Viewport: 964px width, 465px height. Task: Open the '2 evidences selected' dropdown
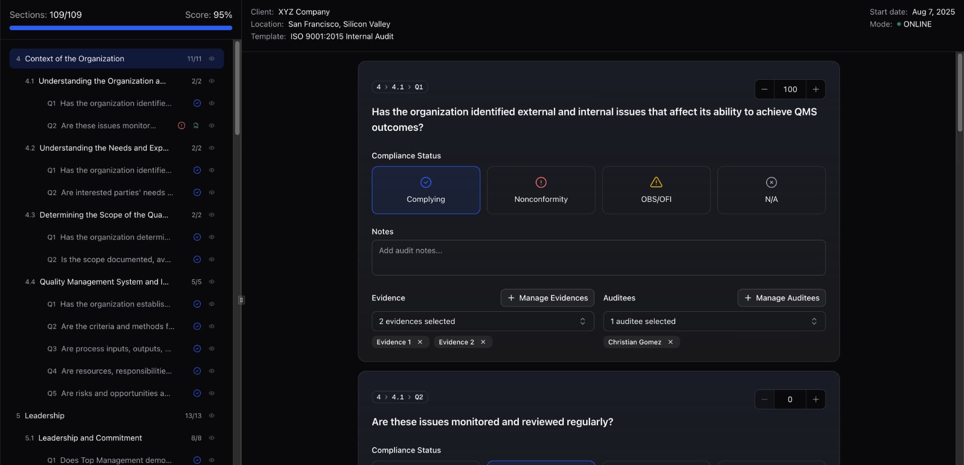tap(483, 321)
